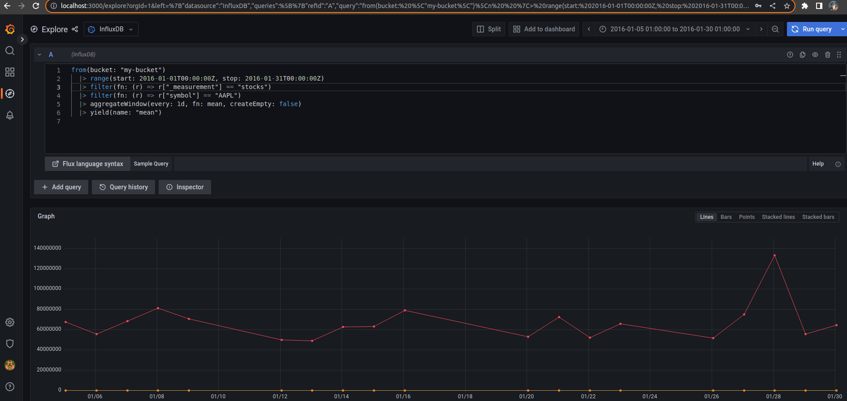Open the Query history tab
This screenshot has height=401, width=847.
[x=123, y=187]
